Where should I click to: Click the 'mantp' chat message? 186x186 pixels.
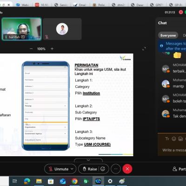tap(178, 86)
